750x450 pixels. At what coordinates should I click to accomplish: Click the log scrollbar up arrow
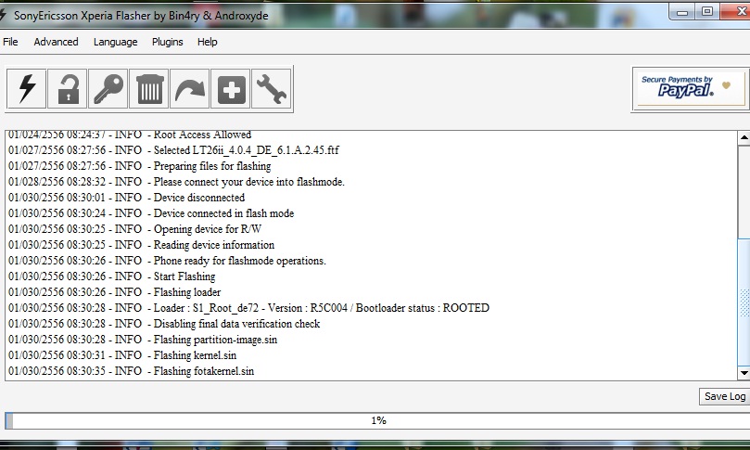click(x=744, y=138)
